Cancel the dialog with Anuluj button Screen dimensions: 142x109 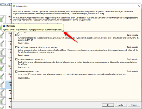click(121, 105)
